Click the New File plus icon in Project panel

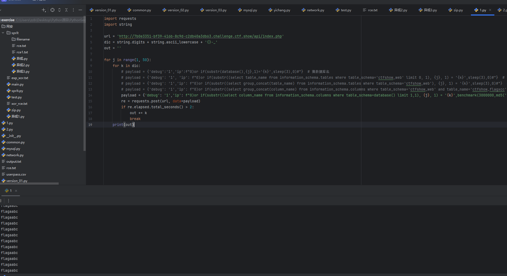click(44, 10)
